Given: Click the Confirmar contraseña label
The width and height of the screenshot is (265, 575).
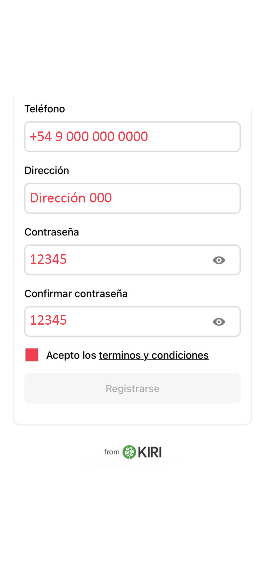Looking at the screenshot, I should click(x=76, y=294).
